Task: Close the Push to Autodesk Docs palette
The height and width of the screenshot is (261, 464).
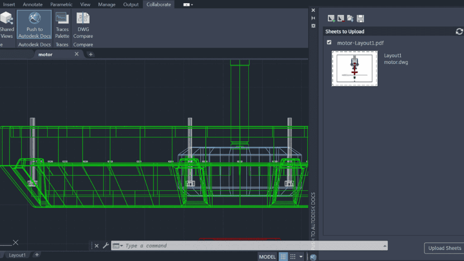Action: pyautogui.click(x=313, y=10)
